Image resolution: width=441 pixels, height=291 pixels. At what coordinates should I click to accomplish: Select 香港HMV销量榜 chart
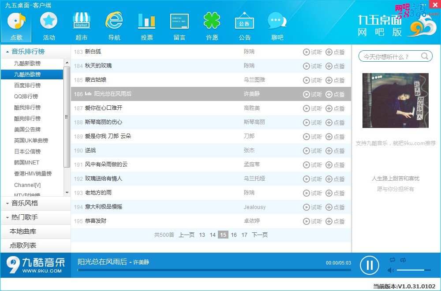[33, 173]
